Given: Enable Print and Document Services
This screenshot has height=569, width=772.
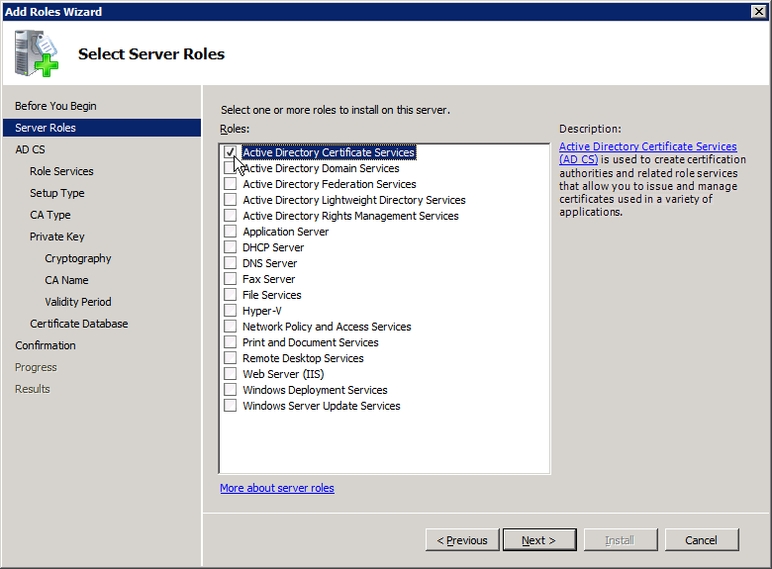Looking at the screenshot, I should [x=230, y=342].
